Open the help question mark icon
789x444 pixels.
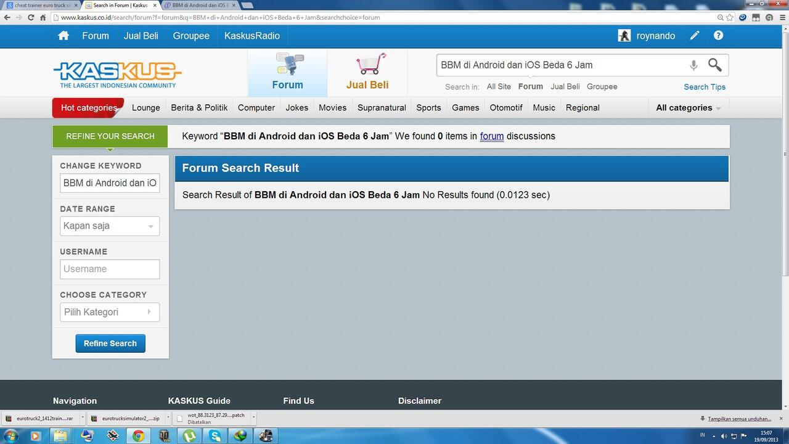718,36
